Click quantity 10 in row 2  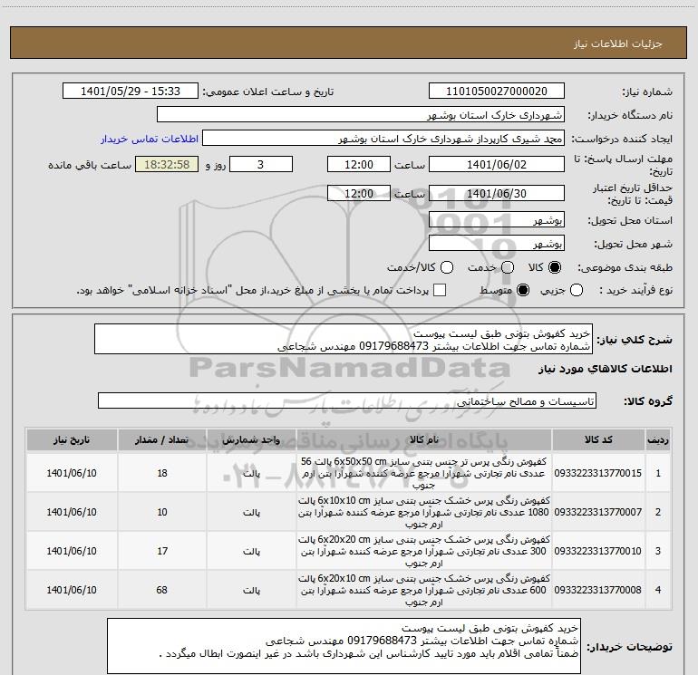[162, 512]
